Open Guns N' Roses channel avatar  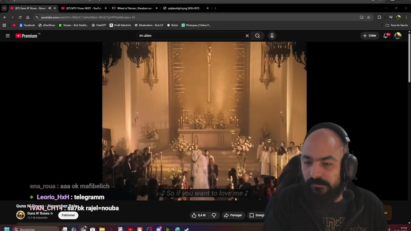tap(21, 215)
